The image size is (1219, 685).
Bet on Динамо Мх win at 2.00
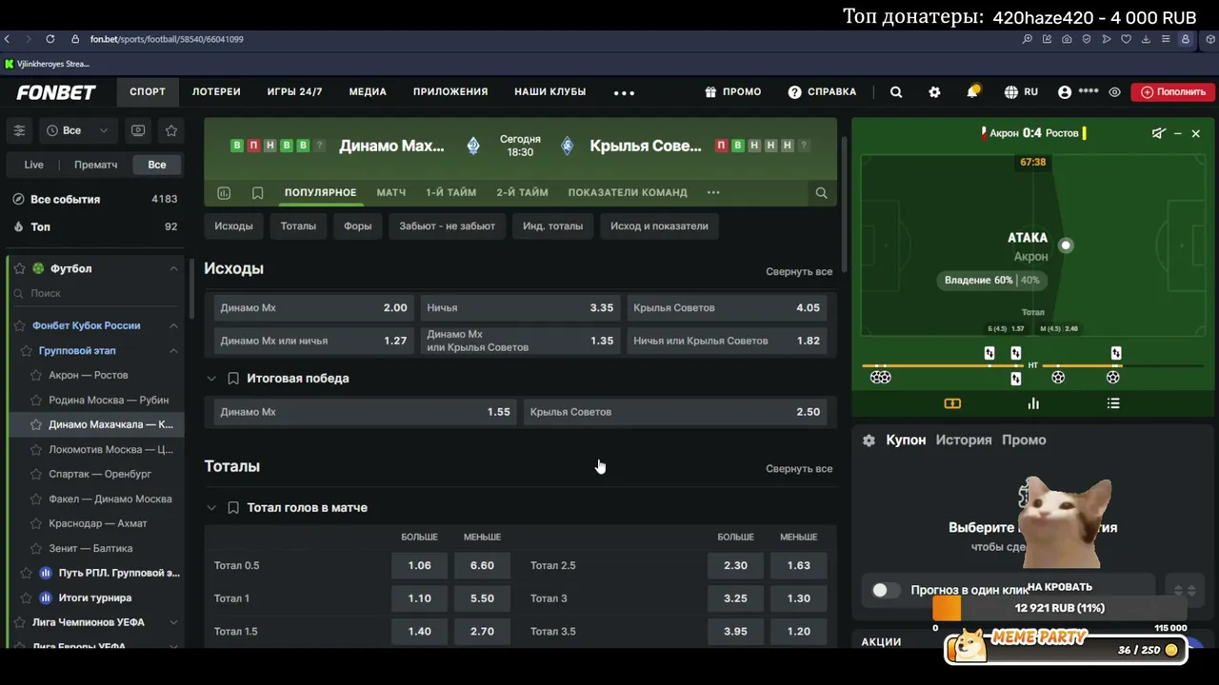313,308
